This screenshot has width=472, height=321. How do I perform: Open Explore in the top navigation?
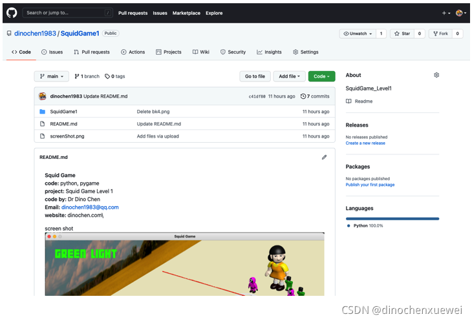pyautogui.click(x=214, y=13)
